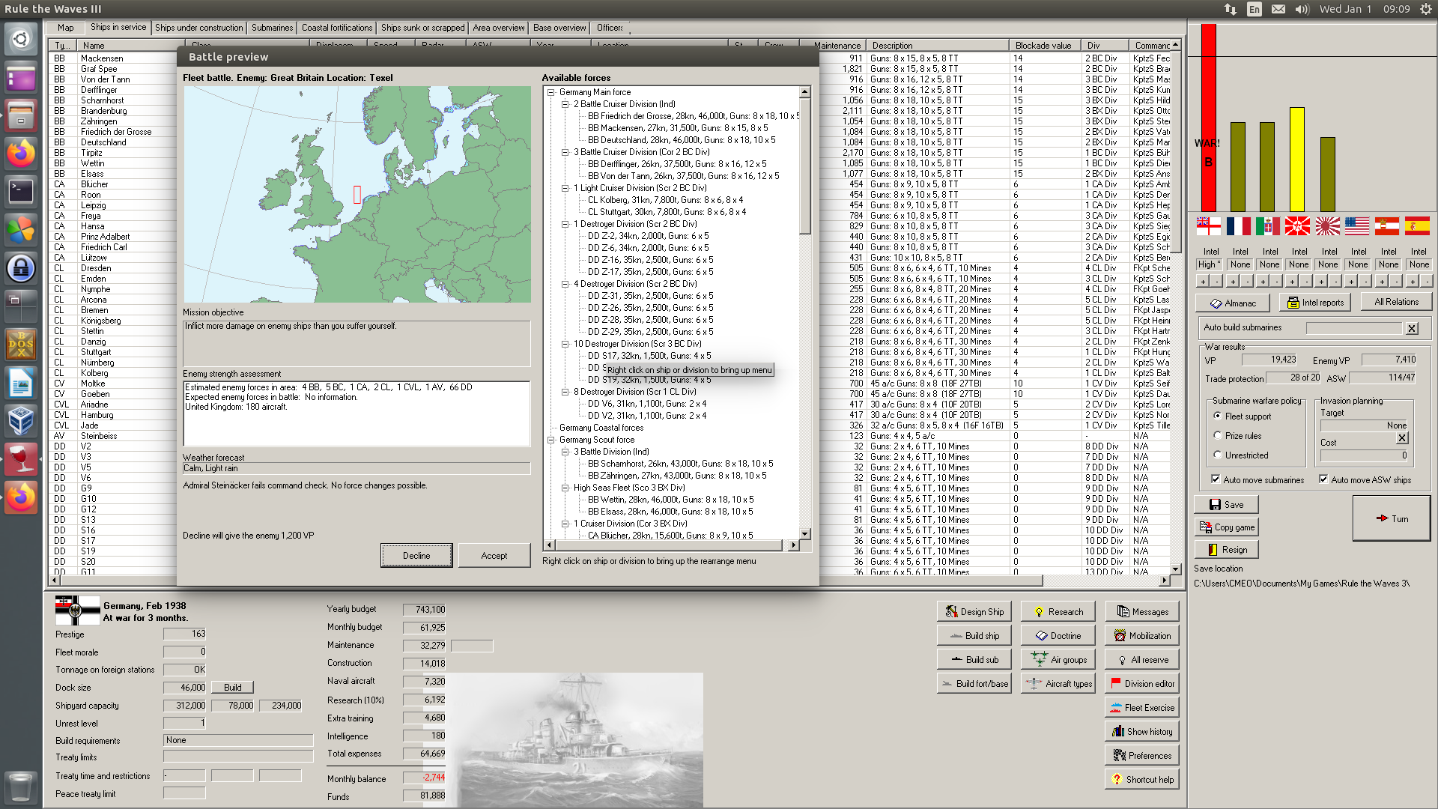Viewport: 1438px width, 809px height.
Task: Click the Save floppy-disk button
Action: [x=1226, y=505]
